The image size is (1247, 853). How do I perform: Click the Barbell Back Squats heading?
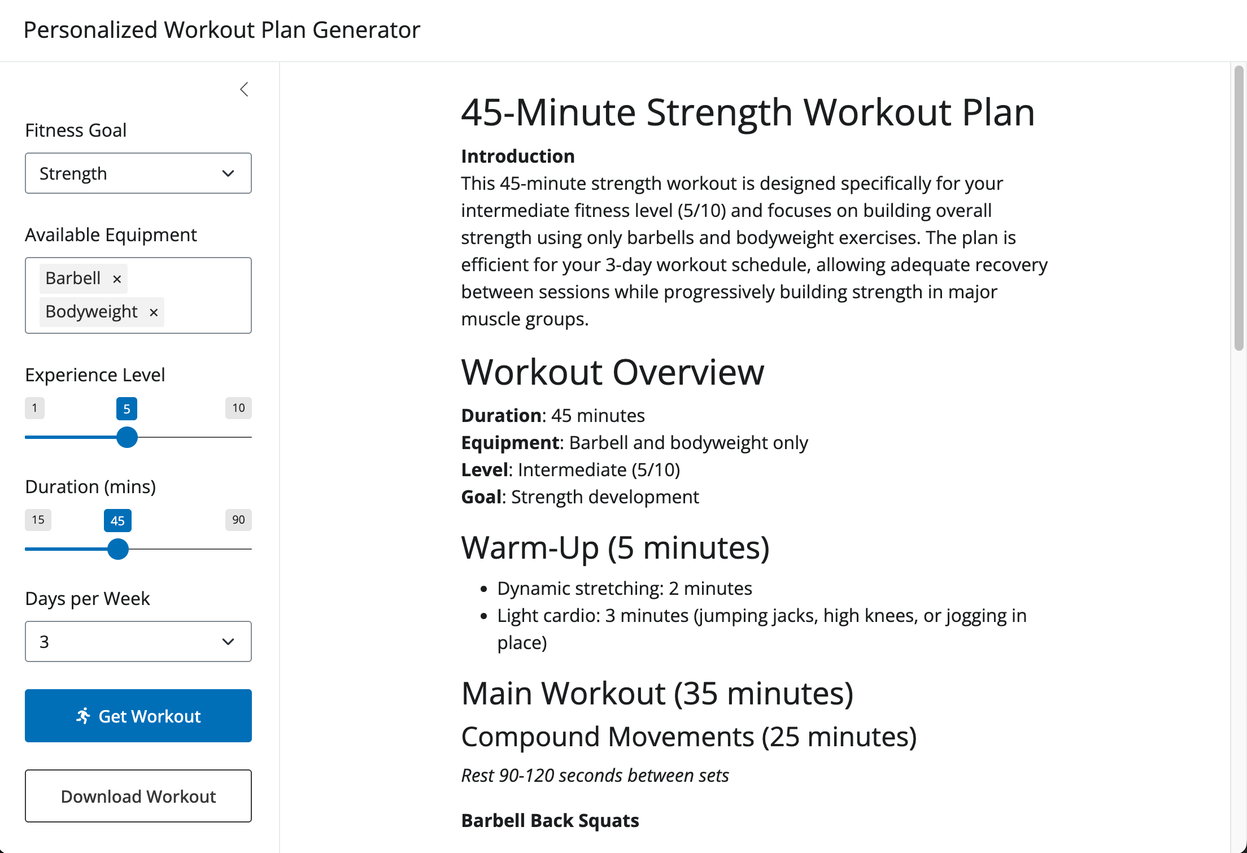click(x=550, y=820)
